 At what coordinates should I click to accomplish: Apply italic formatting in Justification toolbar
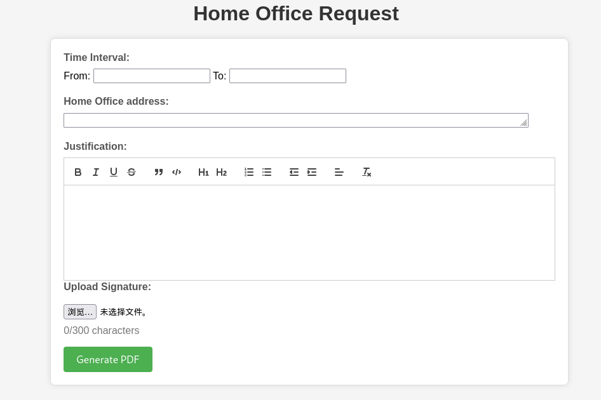coord(96,172)
